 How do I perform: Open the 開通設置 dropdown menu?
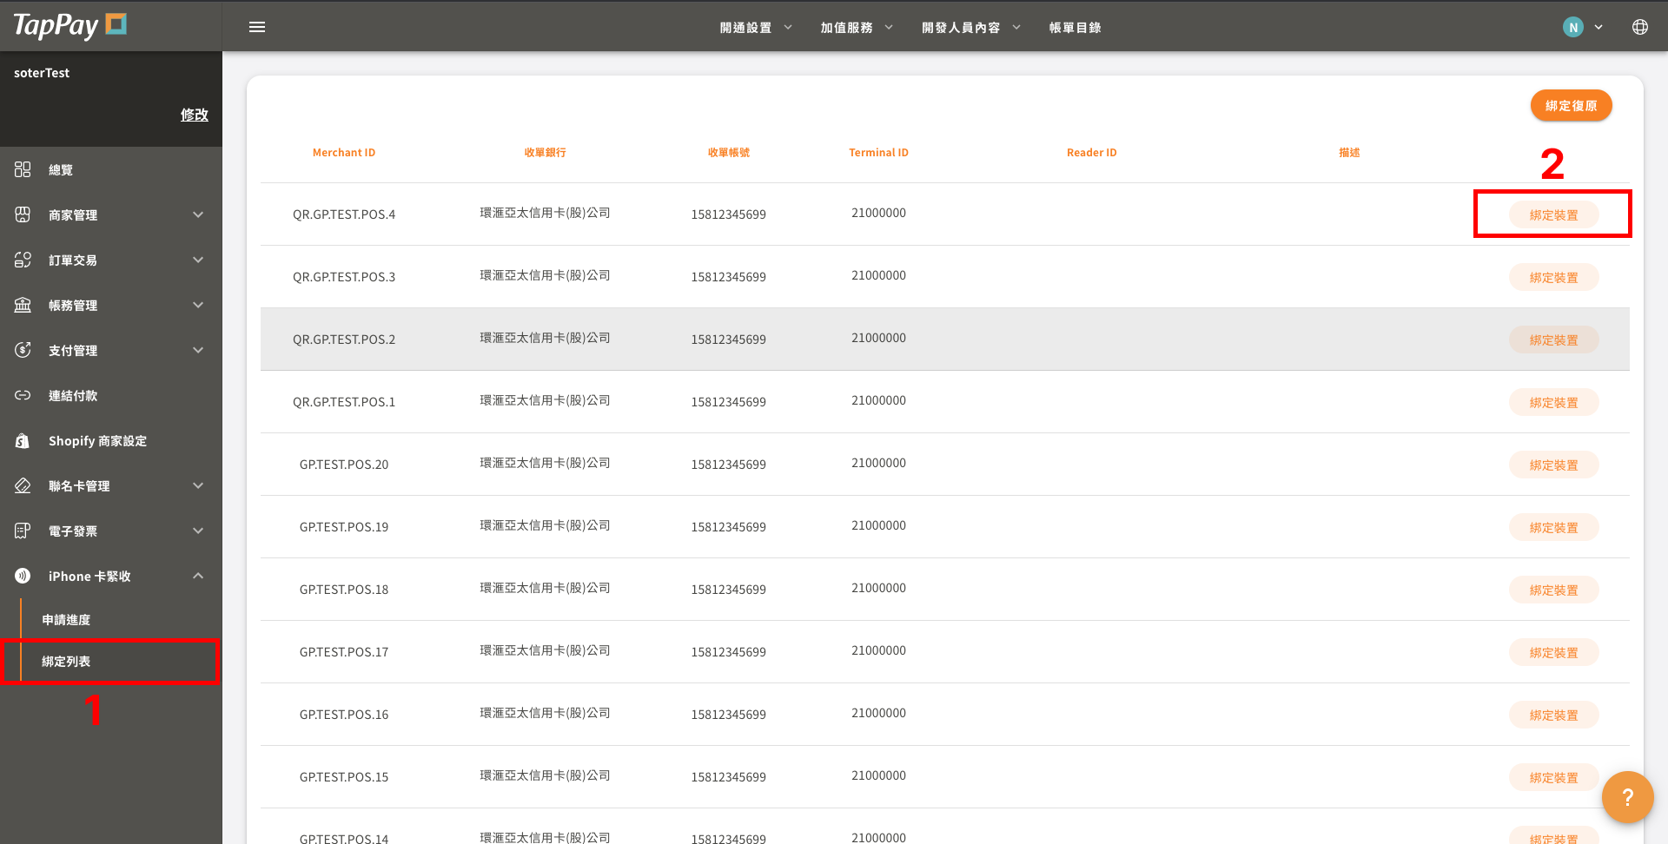756,28
